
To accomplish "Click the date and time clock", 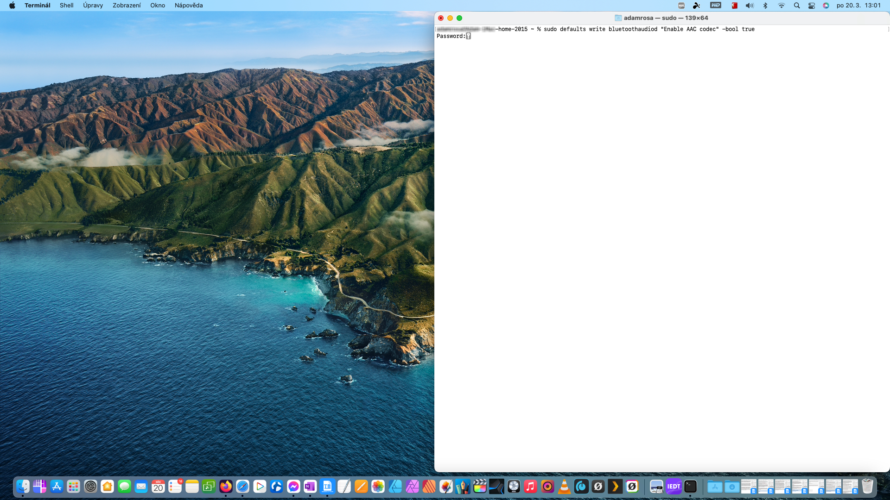I will pos(858,6).
